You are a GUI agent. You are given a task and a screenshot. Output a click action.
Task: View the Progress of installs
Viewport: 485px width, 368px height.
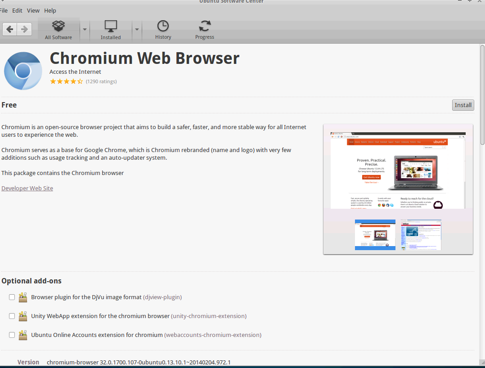204,30
